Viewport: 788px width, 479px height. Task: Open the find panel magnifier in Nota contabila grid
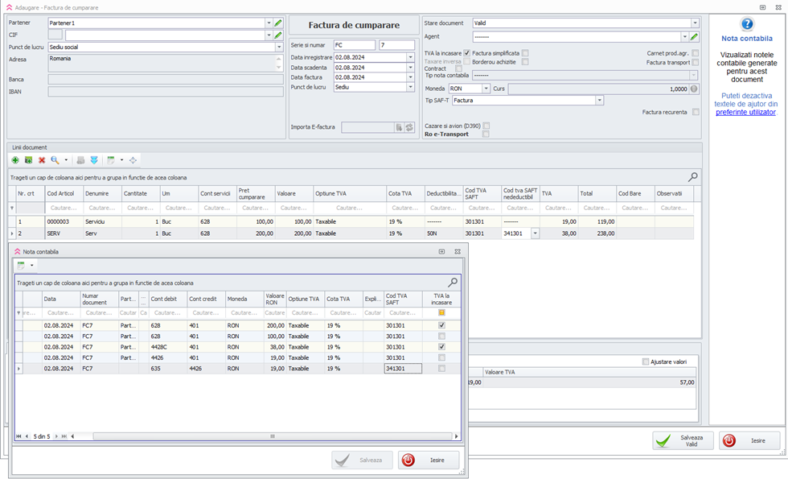coord(453,283)
